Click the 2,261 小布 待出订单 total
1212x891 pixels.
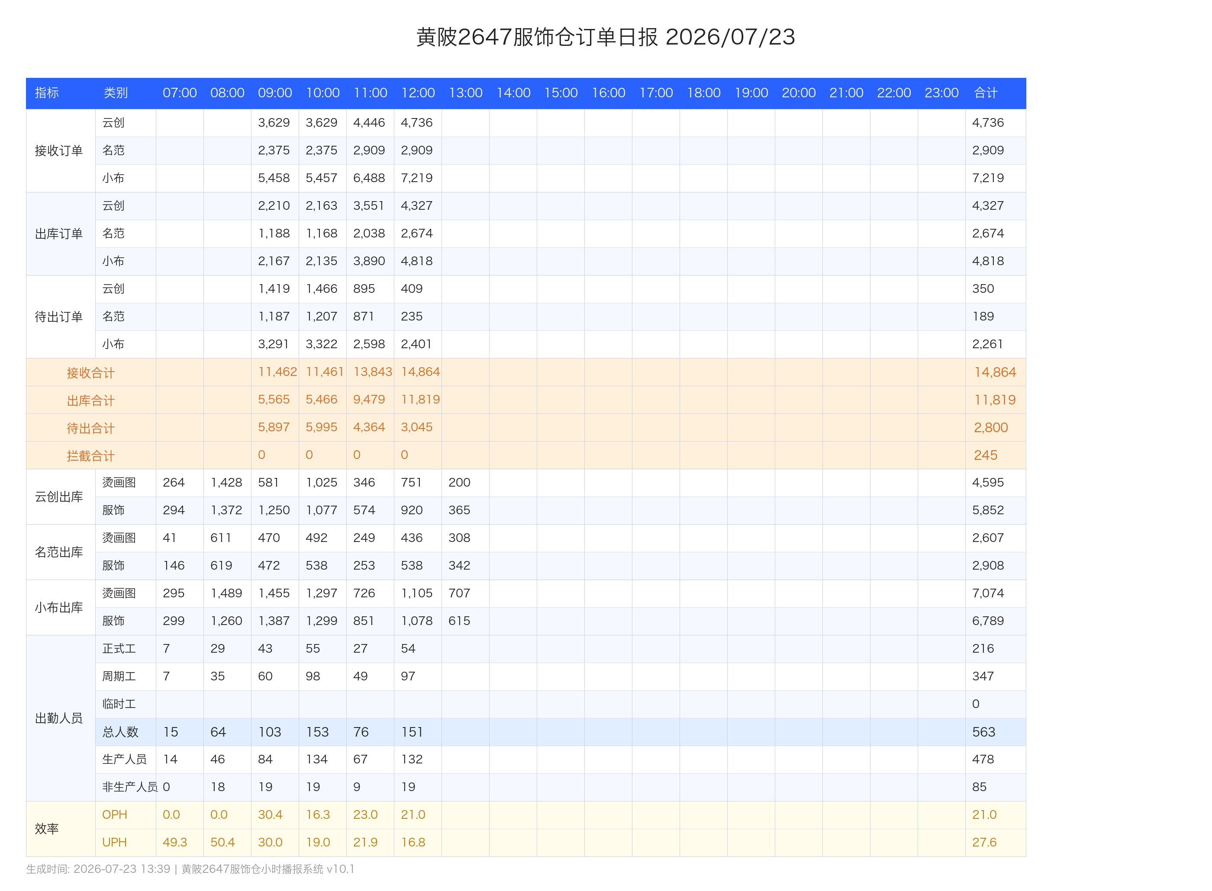point(987,344)
